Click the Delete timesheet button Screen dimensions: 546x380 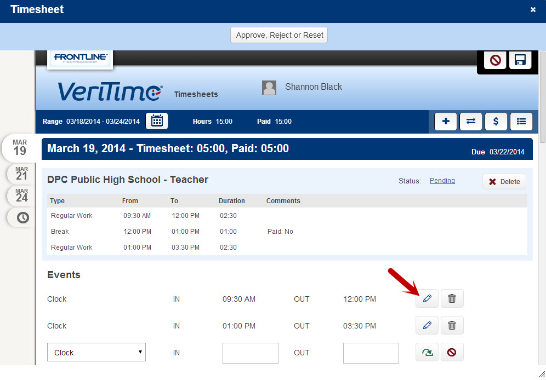[x=504, y=181]
